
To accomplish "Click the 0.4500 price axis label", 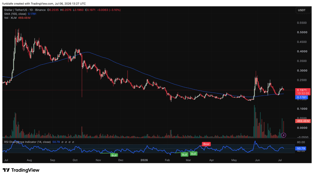I will (x=302, y=42).
